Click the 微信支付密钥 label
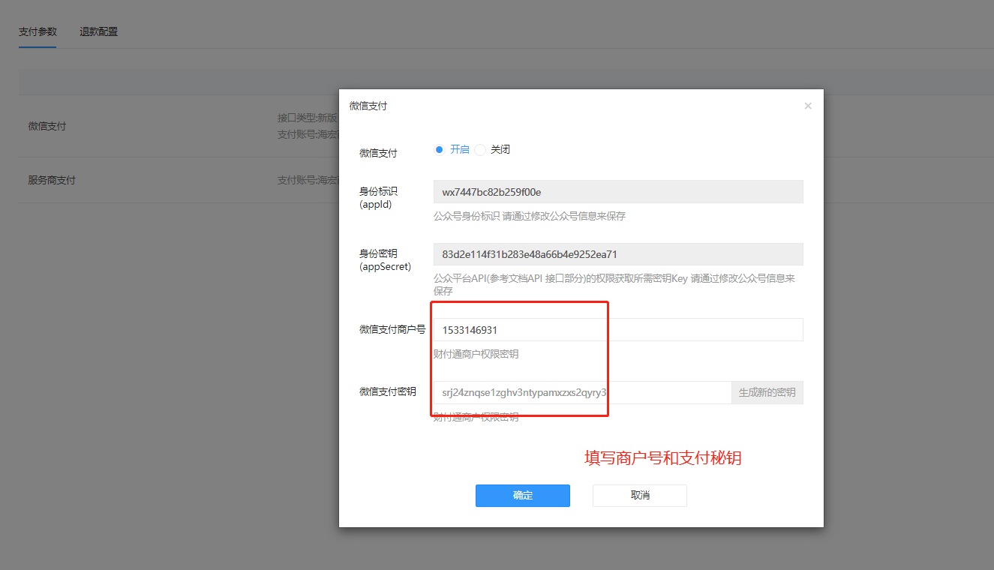 point(388,391)
